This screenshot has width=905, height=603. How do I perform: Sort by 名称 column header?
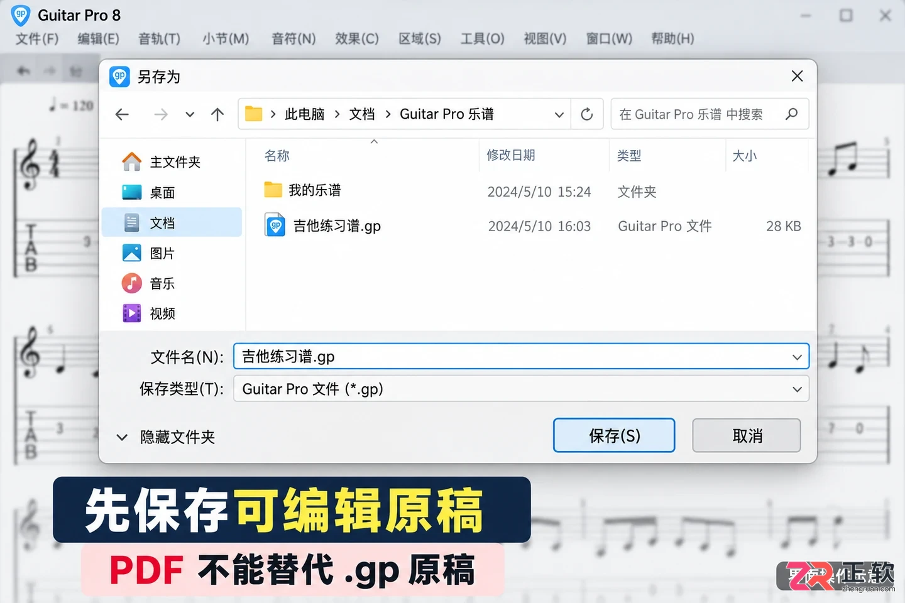[x=277, y=156]
